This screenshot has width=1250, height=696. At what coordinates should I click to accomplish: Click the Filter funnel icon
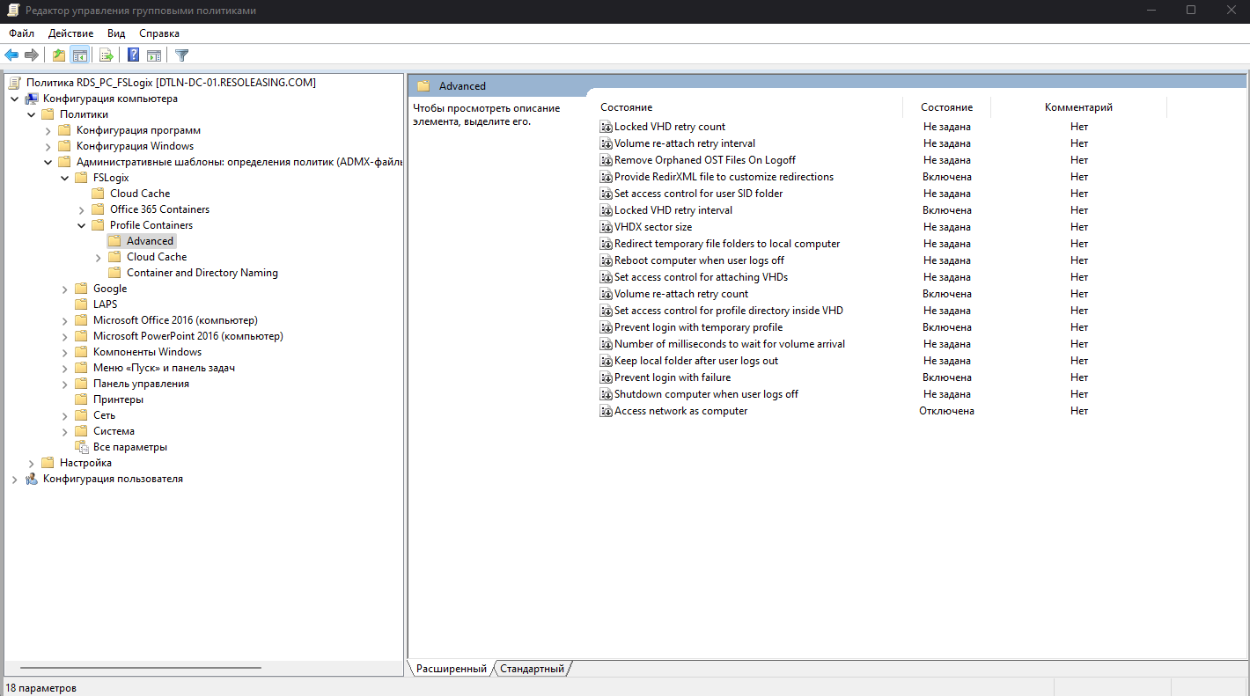tap(180, 55)
